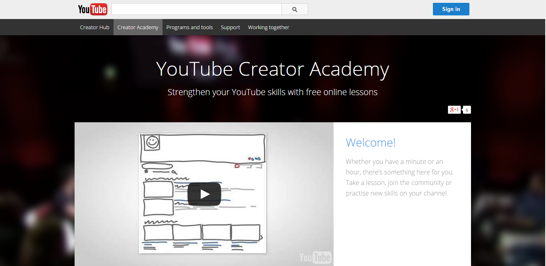Click the +1 count bubble showing 6
This screenshot has height=266, width=546.
click(x=467, y=110)
